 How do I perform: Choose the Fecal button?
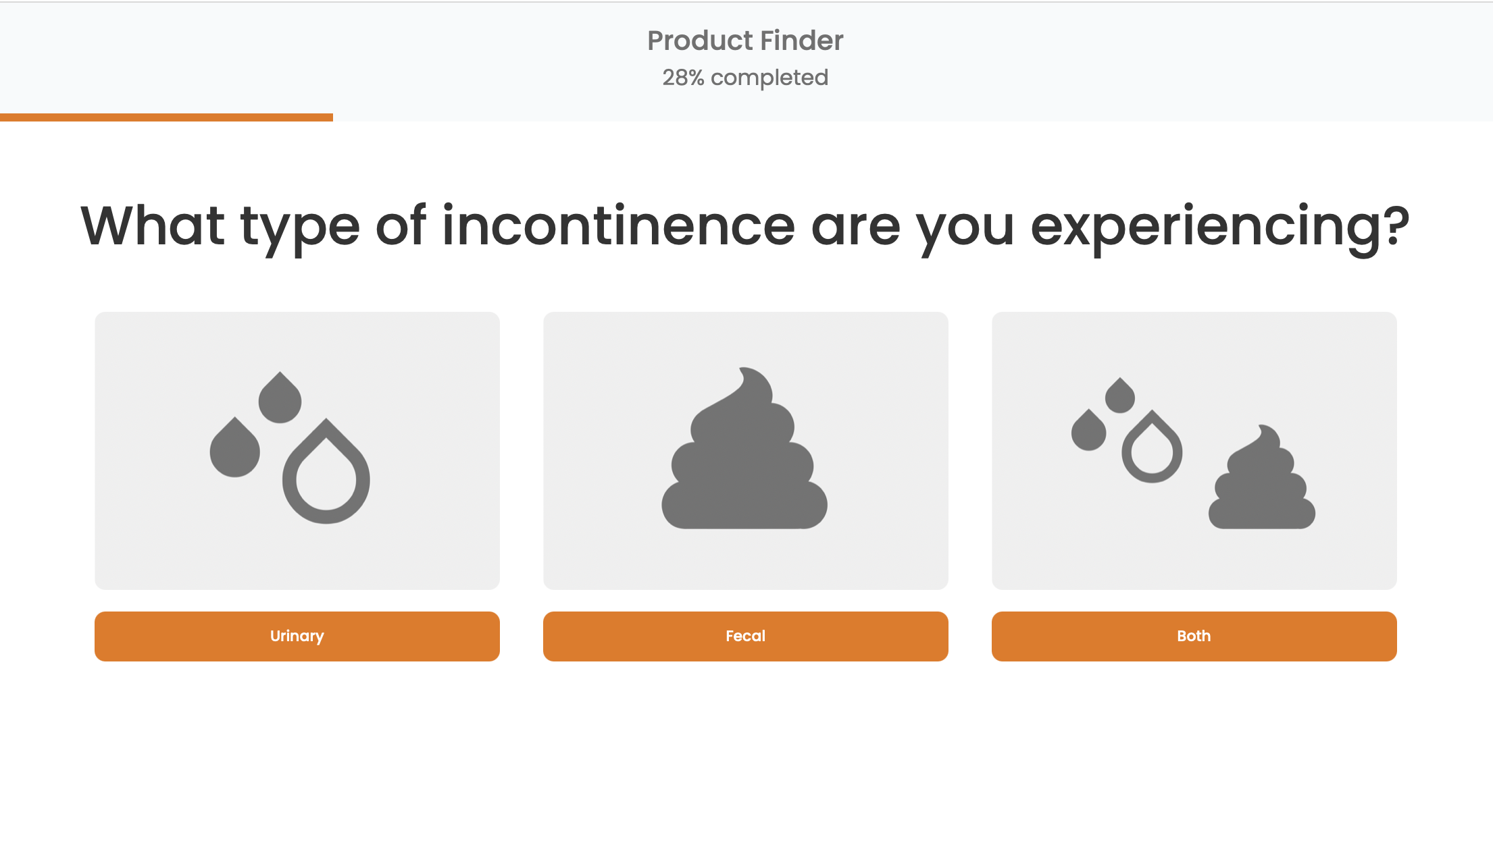pyautogui.click(x=745, y=636)
